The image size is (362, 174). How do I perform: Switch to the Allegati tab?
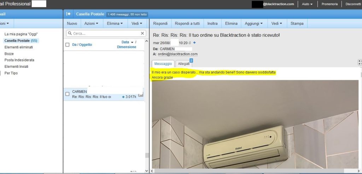coord(183,64)
